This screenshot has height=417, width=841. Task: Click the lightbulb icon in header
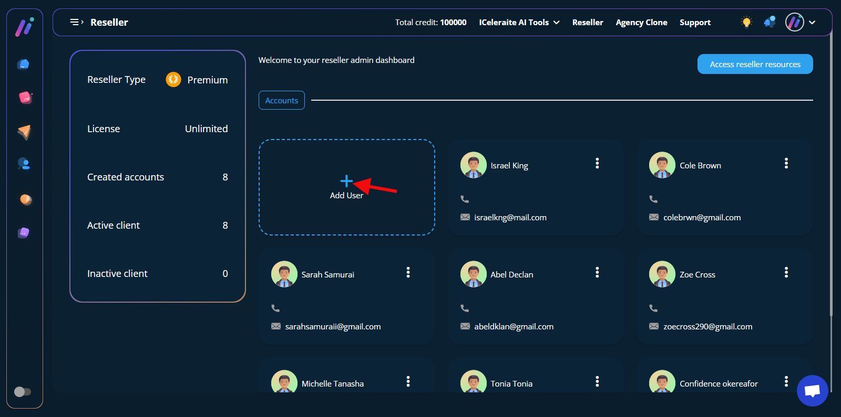pyautogui.click(x=746, y=22)
